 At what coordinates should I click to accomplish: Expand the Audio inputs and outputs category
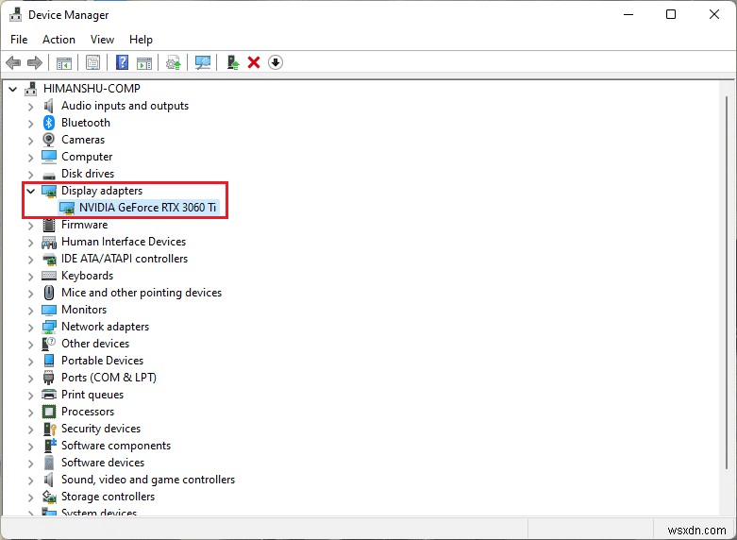[x=31, y=107]
